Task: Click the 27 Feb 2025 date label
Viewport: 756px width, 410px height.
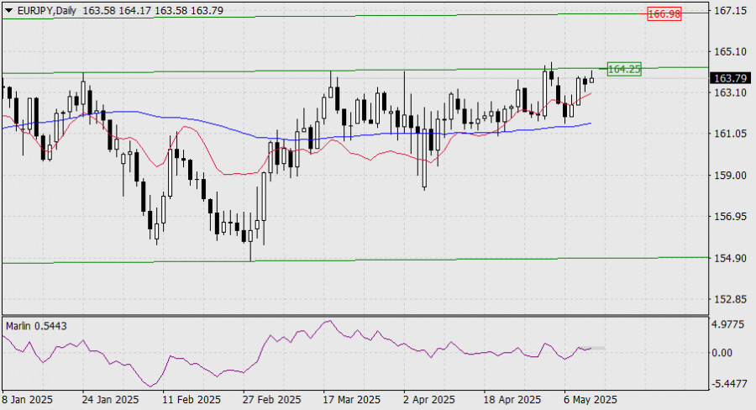Action: (x=272, y=400)
